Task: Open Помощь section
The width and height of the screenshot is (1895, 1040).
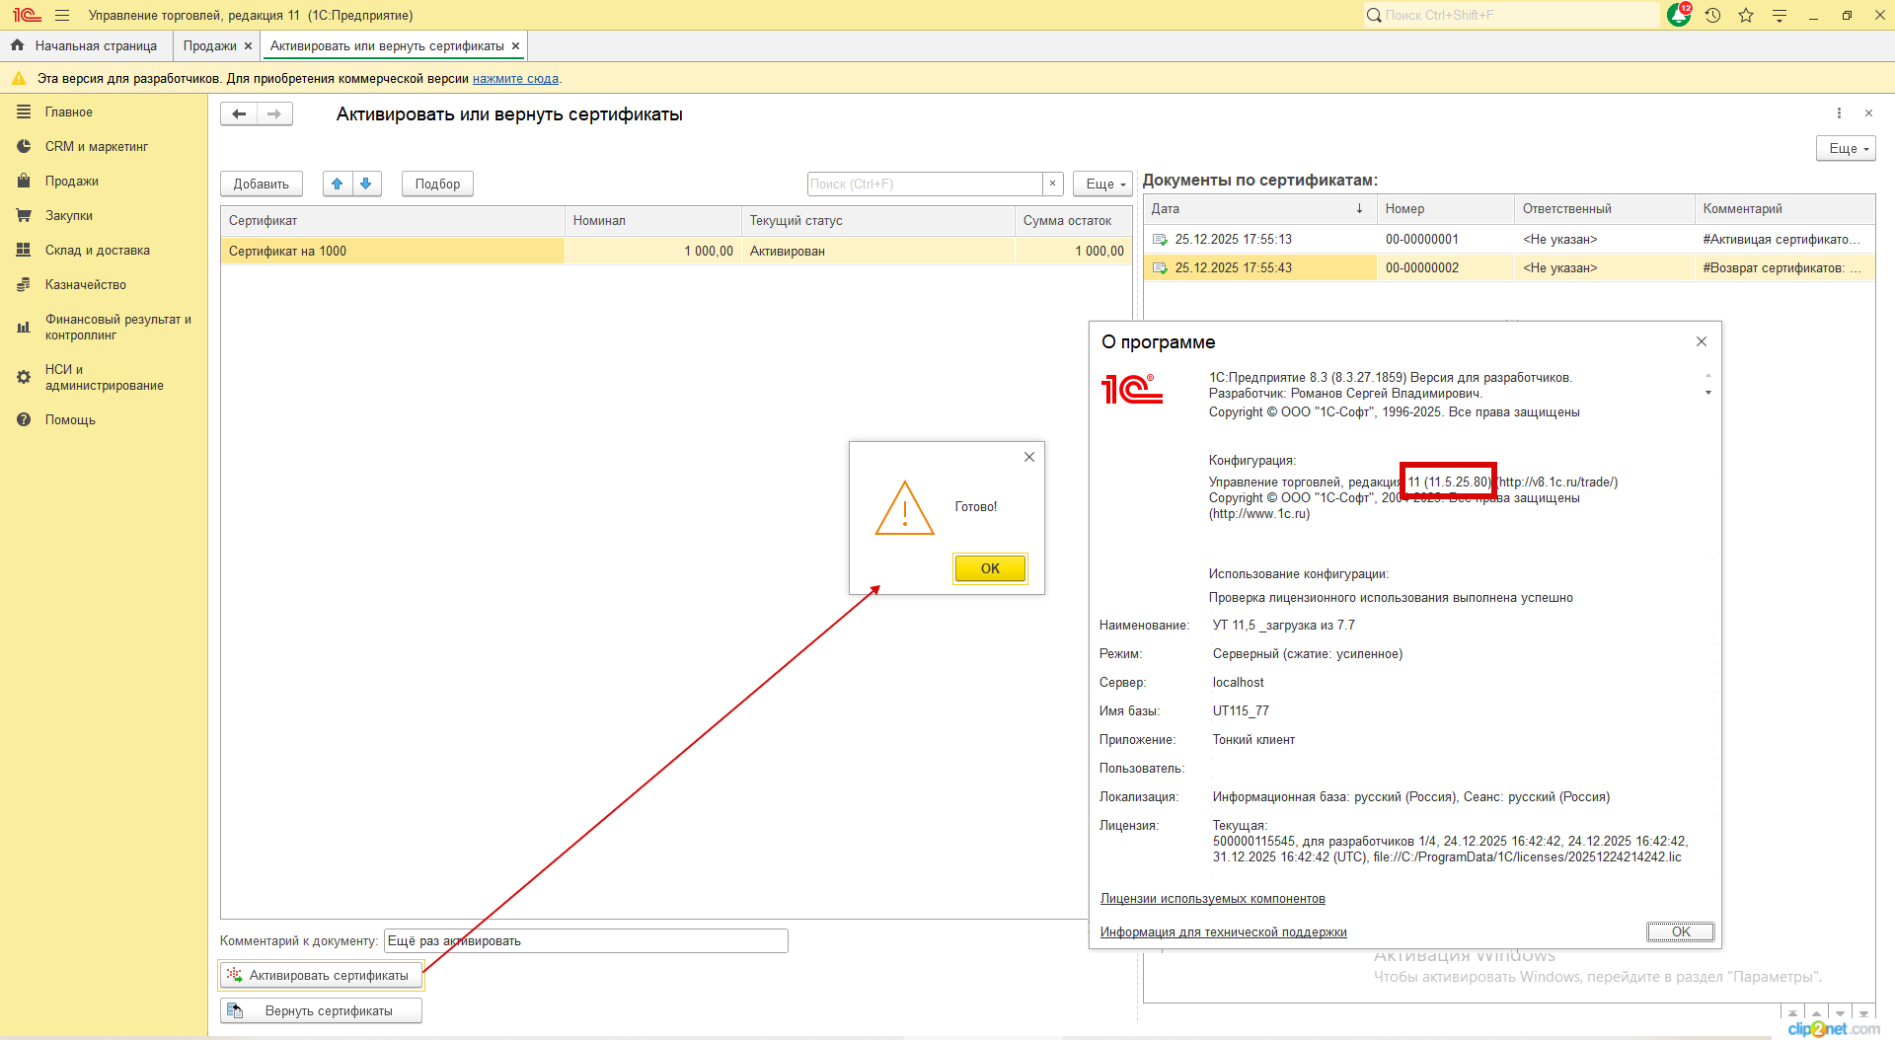Action: (70, 420)
